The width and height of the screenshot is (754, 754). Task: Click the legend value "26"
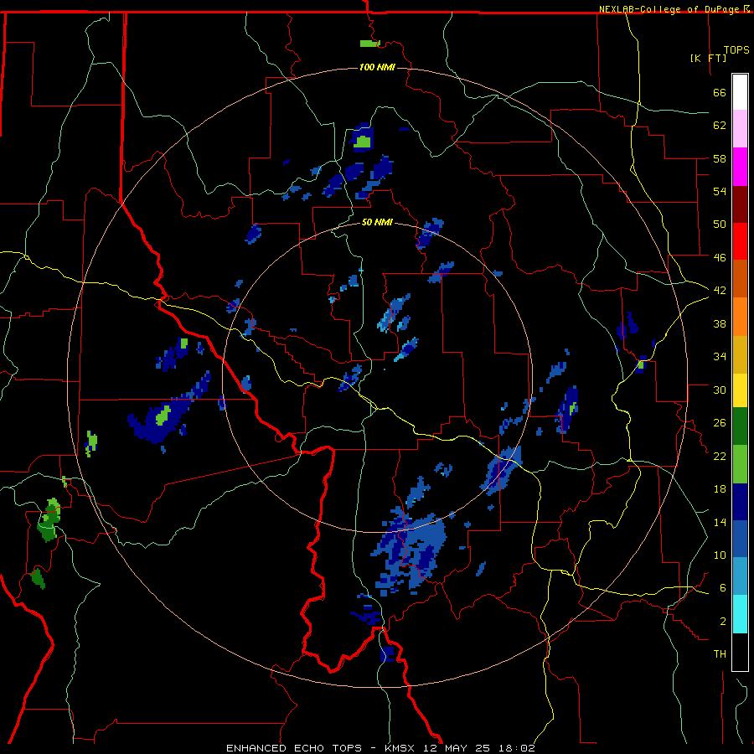click(720, 423)
